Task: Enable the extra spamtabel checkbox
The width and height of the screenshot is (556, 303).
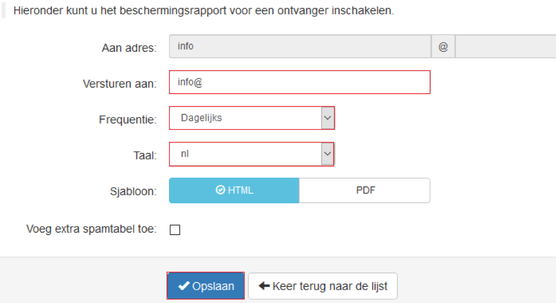Action: point(175,230)
